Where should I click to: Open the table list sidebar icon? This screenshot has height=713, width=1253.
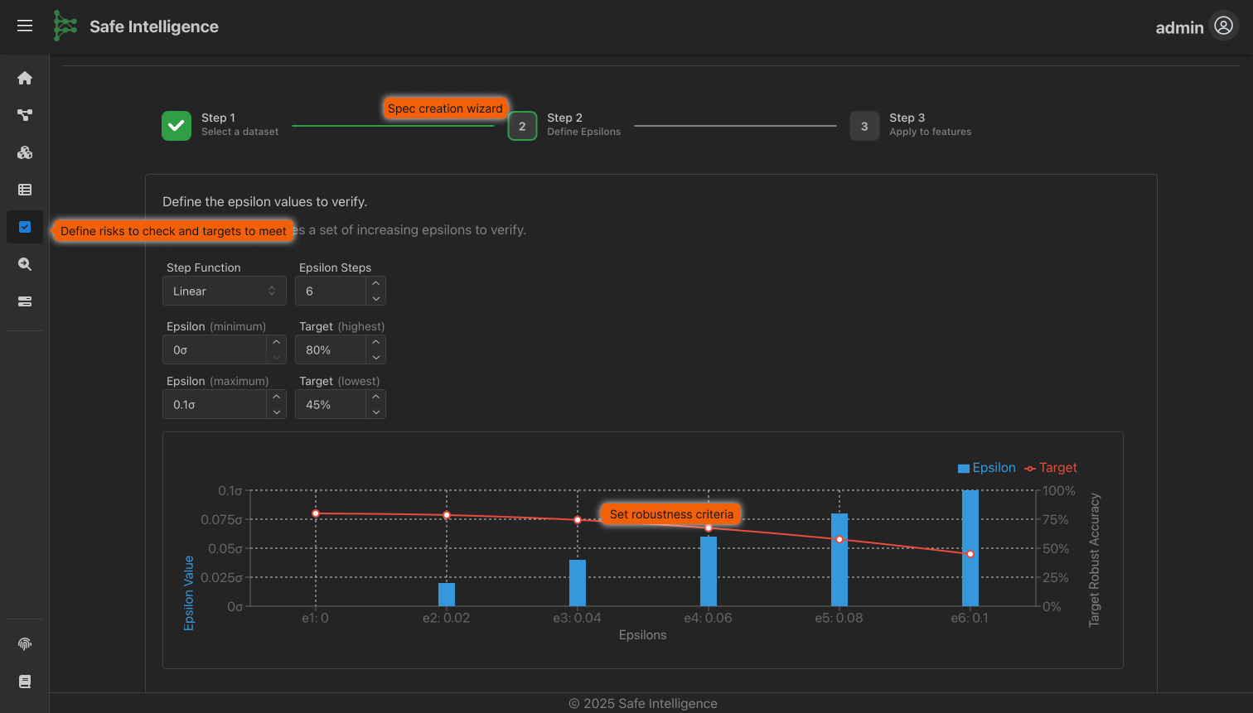(x=25, y=190)
